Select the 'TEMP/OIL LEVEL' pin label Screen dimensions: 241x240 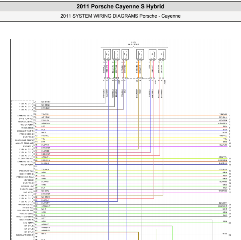26,122
